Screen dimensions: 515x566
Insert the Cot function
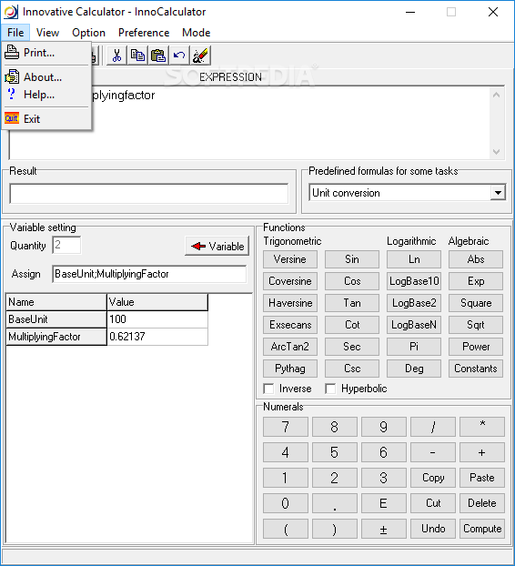click(352, 325)
